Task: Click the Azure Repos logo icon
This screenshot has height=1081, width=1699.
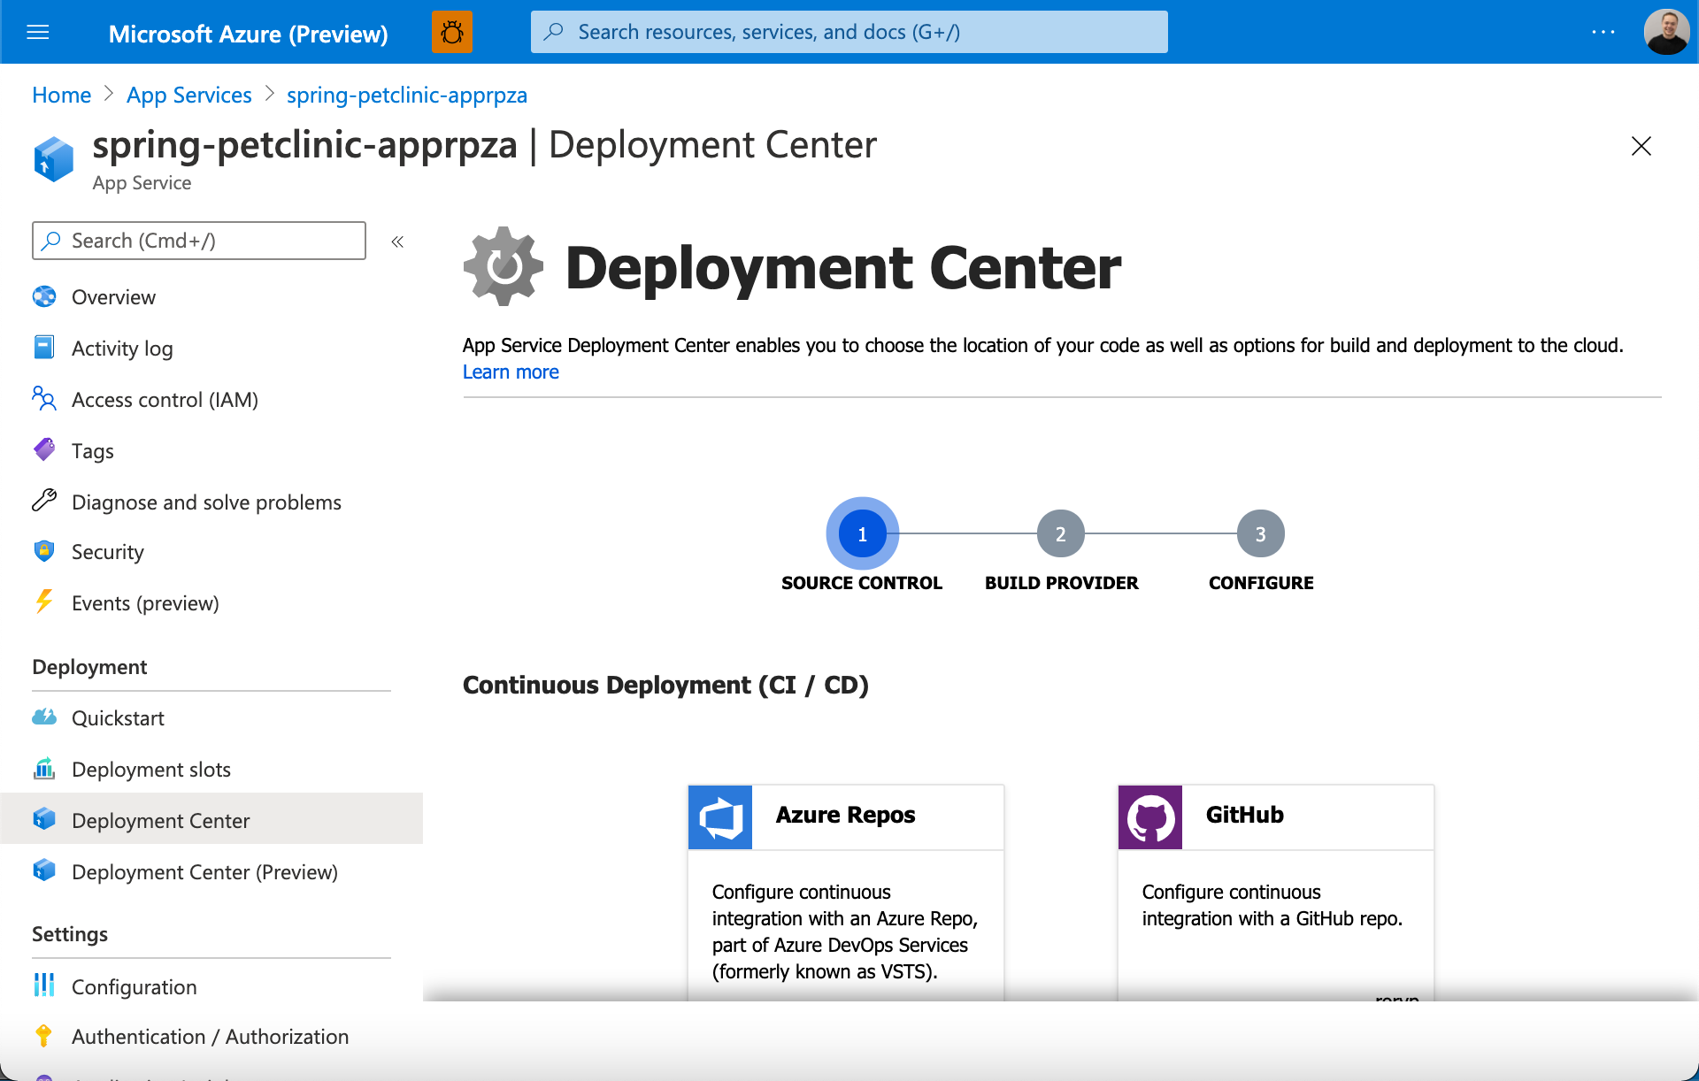Action: pyautogui.click(x=719, y=816)
